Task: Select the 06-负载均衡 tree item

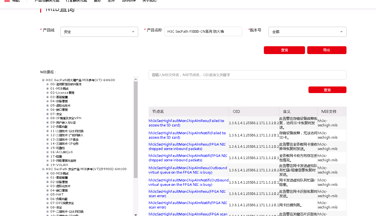Action: pos(59,199)
